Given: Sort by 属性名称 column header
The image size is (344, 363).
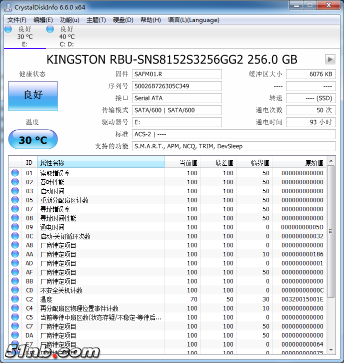Looking at the screenshot, I should tap(100, 162).
